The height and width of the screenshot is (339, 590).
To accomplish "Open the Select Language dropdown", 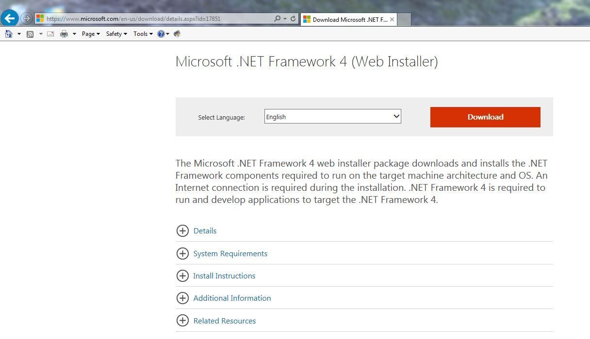I will pos(332,117).
